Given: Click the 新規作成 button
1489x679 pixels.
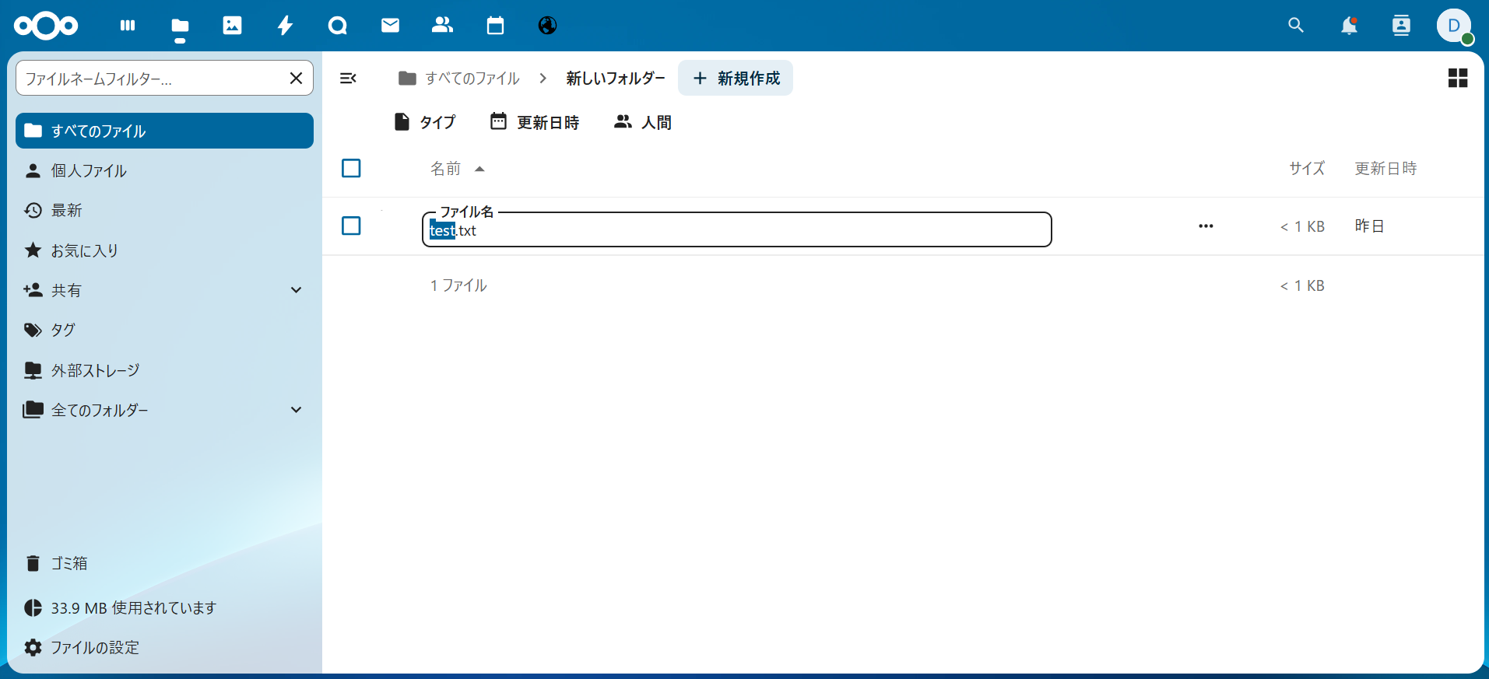Looking at the screenshot, I should pyautogui.click(x=736, y=78).
